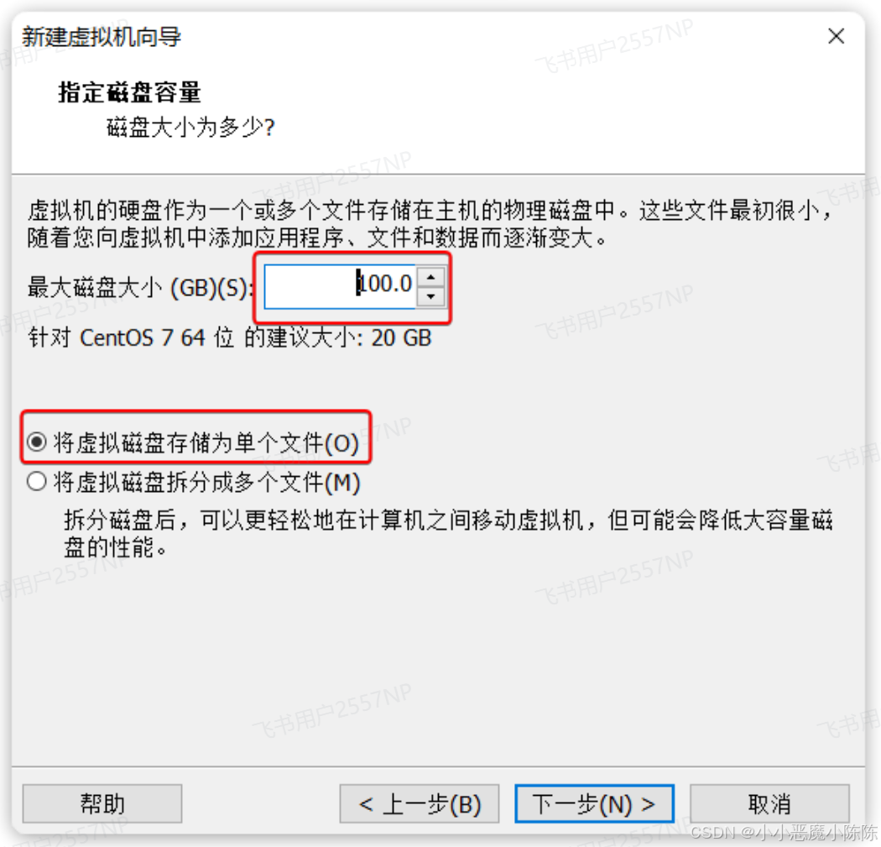Click the 新建虚拟机向导 title bar text
Viewport: 881px width, 847px height.
click(x=102, y=37)
